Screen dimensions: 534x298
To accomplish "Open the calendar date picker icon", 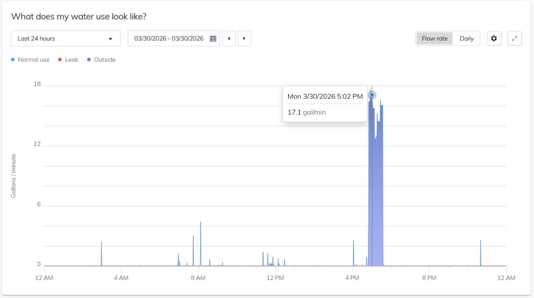I will (x=213, y=39).
